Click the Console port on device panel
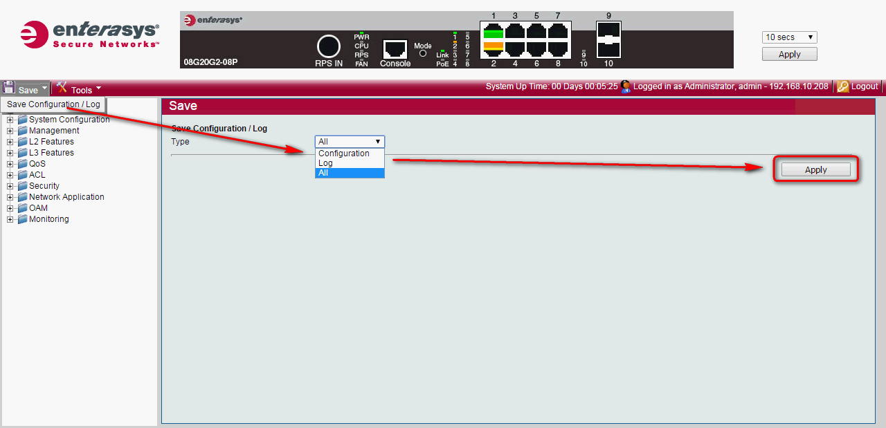Screen dimensions: 886x428 [395, 49]
